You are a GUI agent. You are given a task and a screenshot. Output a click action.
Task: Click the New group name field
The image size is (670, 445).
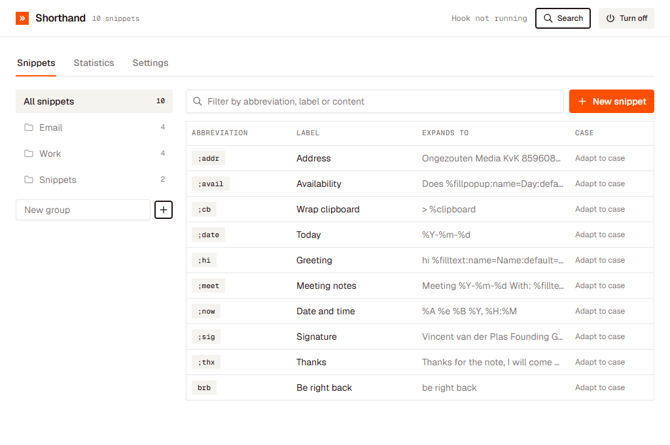pos(83,210)
